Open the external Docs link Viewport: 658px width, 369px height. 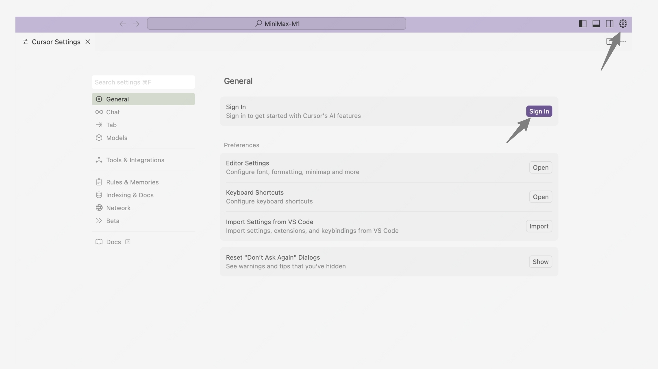[x=113, y=242]
